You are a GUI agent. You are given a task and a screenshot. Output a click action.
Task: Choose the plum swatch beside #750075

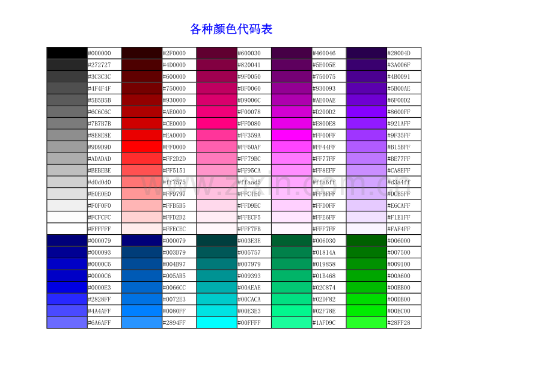[x=292, y=76]
